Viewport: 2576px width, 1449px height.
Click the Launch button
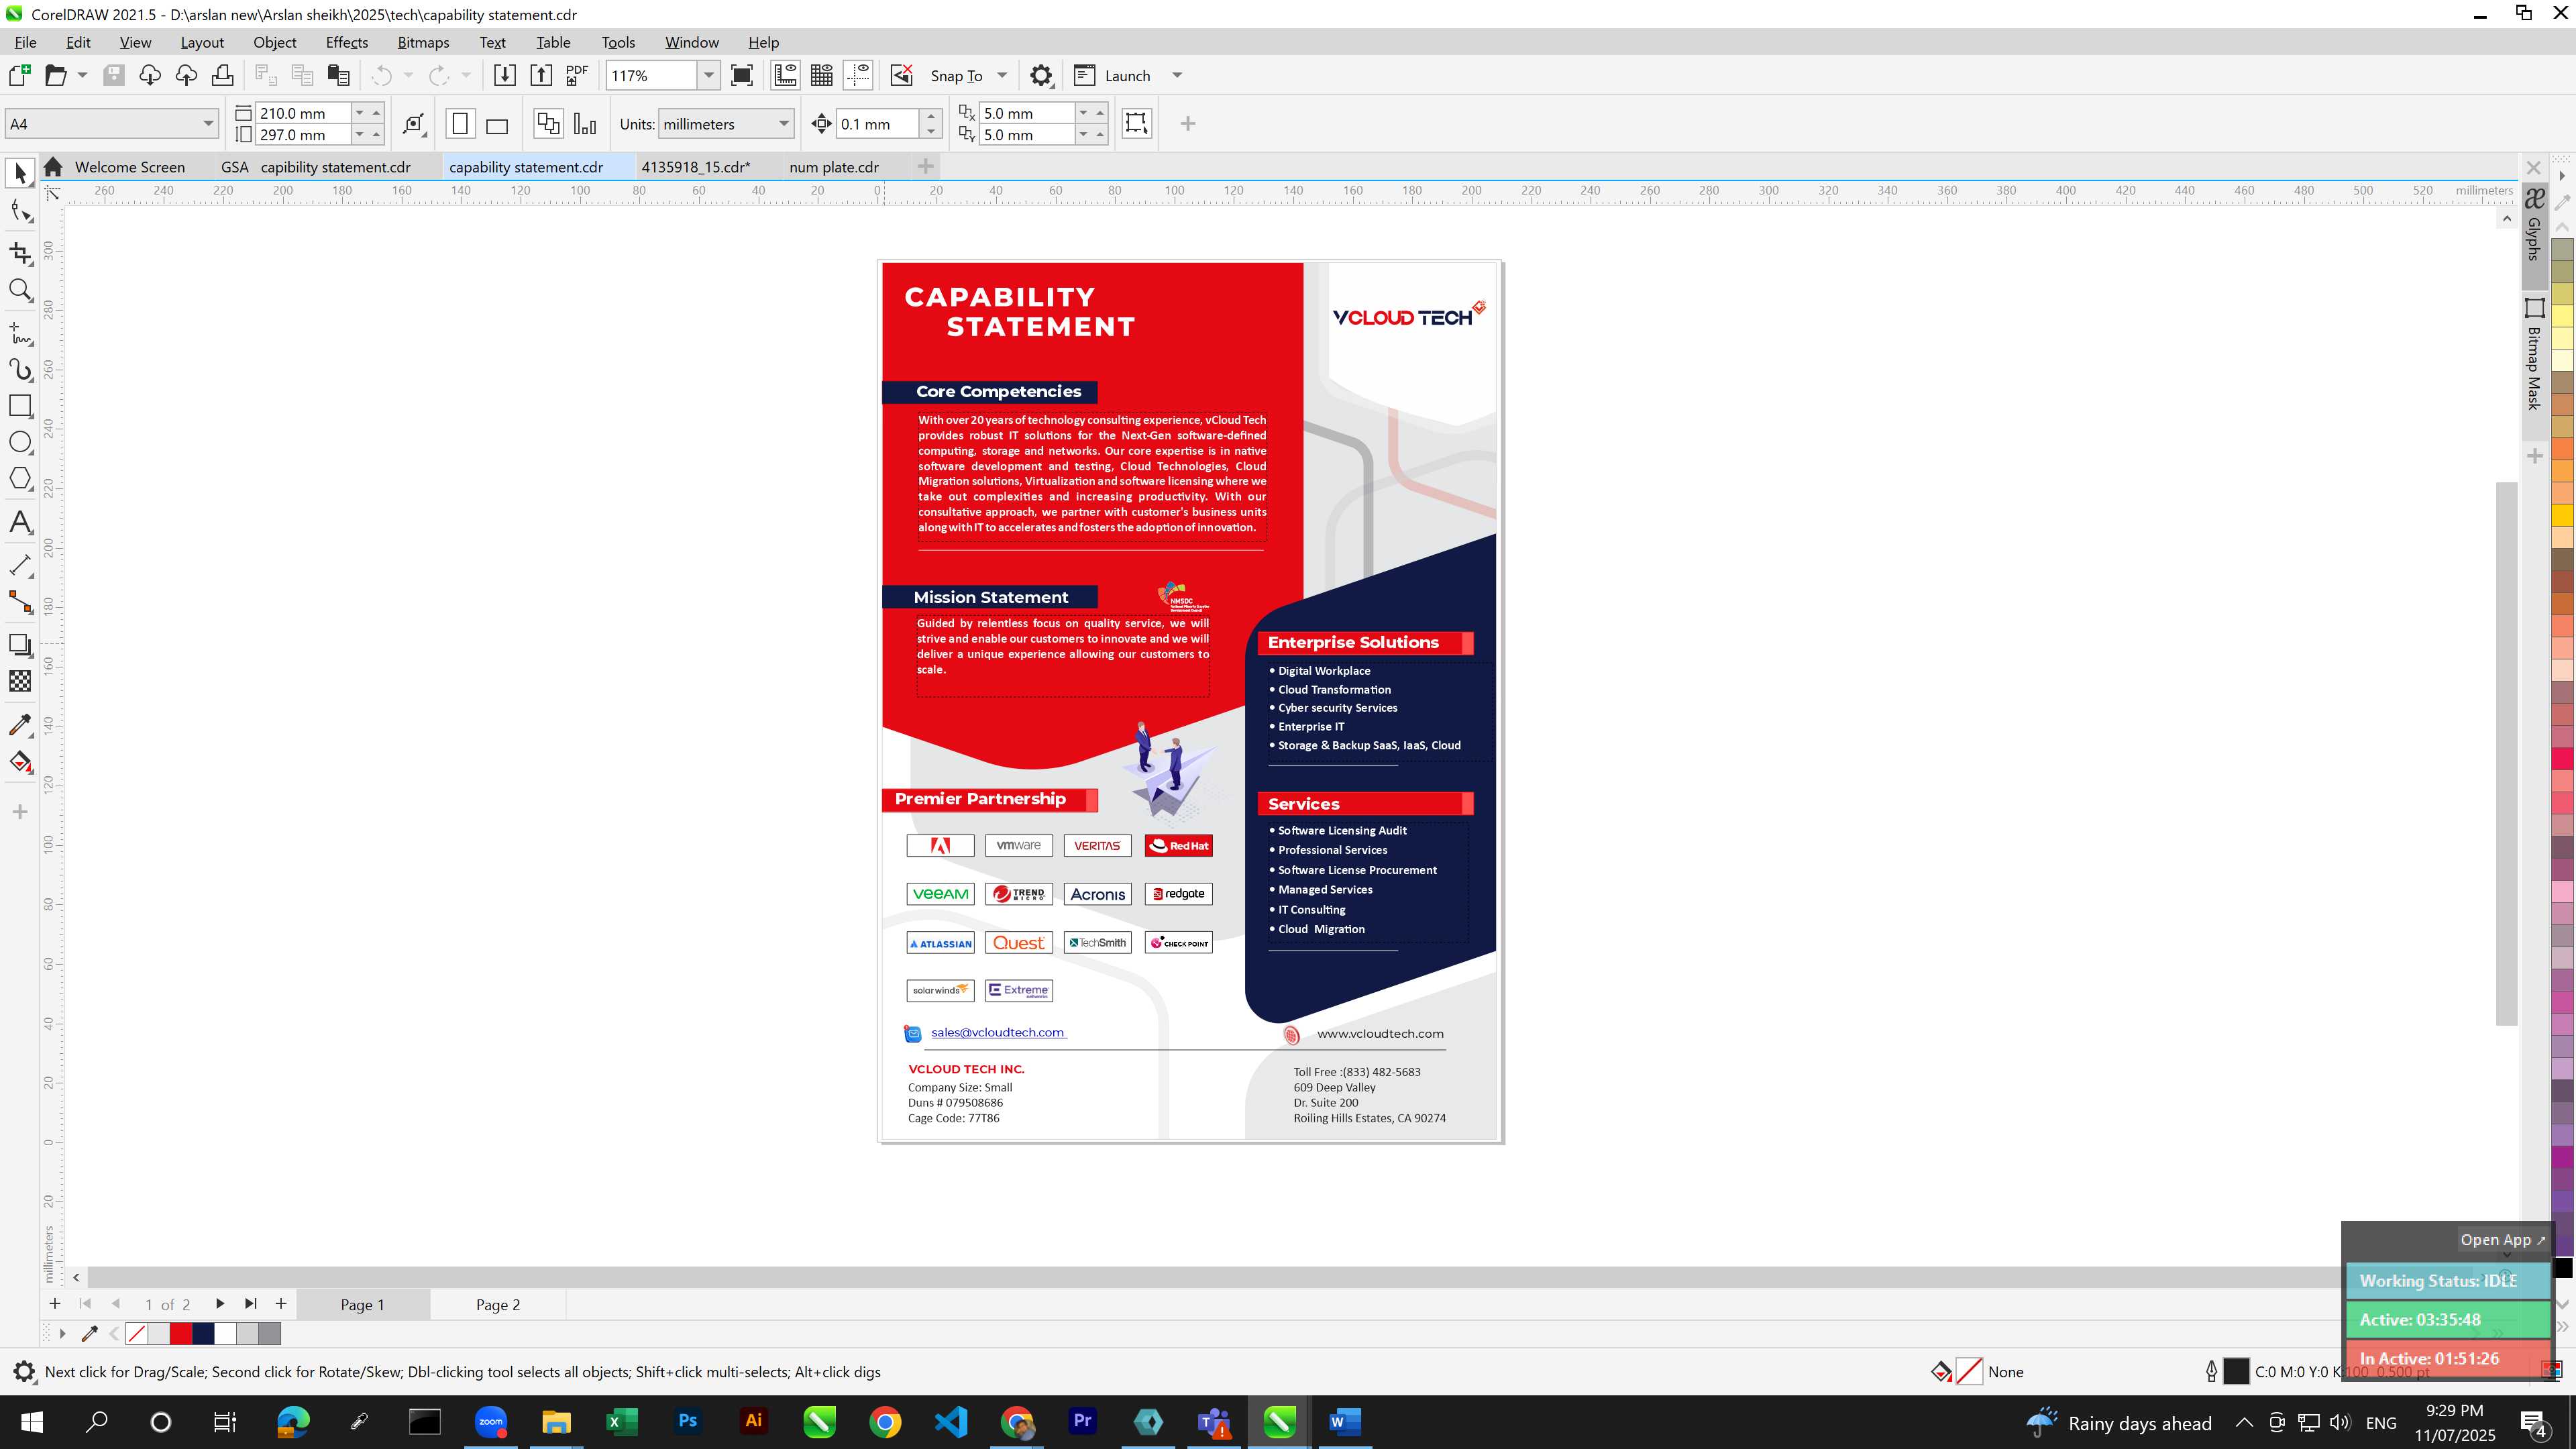click(1112, 75)
